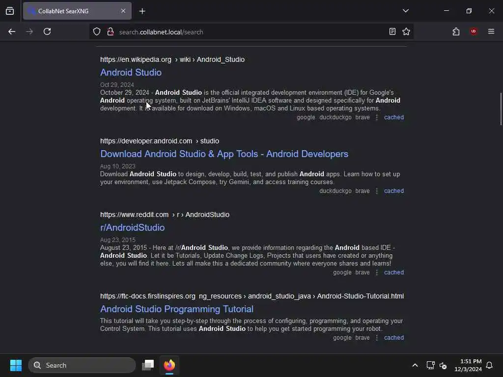Close the CollabNet SearXNG tab
The height and width of the screenshot is (377, 503).
[x=123, y=11]
